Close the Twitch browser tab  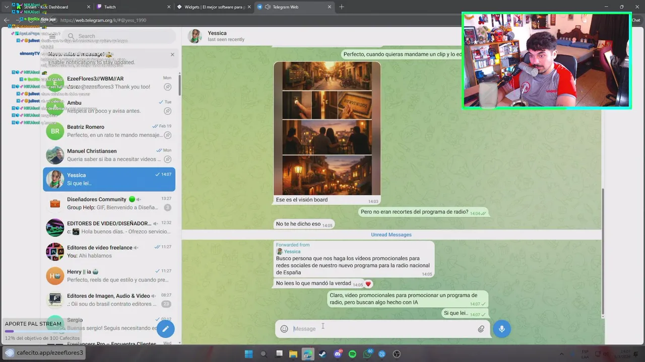click(169, 7)
